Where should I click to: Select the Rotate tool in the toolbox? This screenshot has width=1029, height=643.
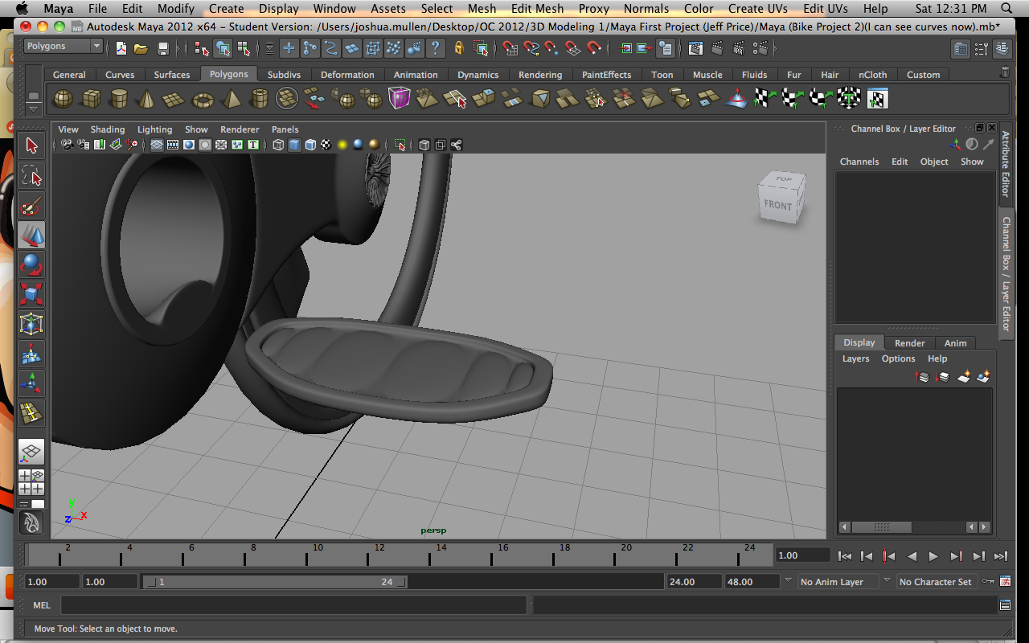31,264
